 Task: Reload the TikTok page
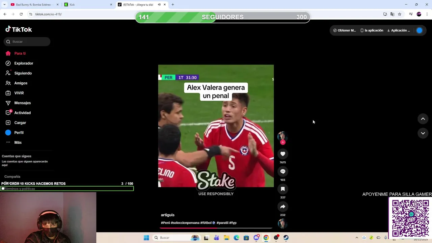tap(21, 14)
